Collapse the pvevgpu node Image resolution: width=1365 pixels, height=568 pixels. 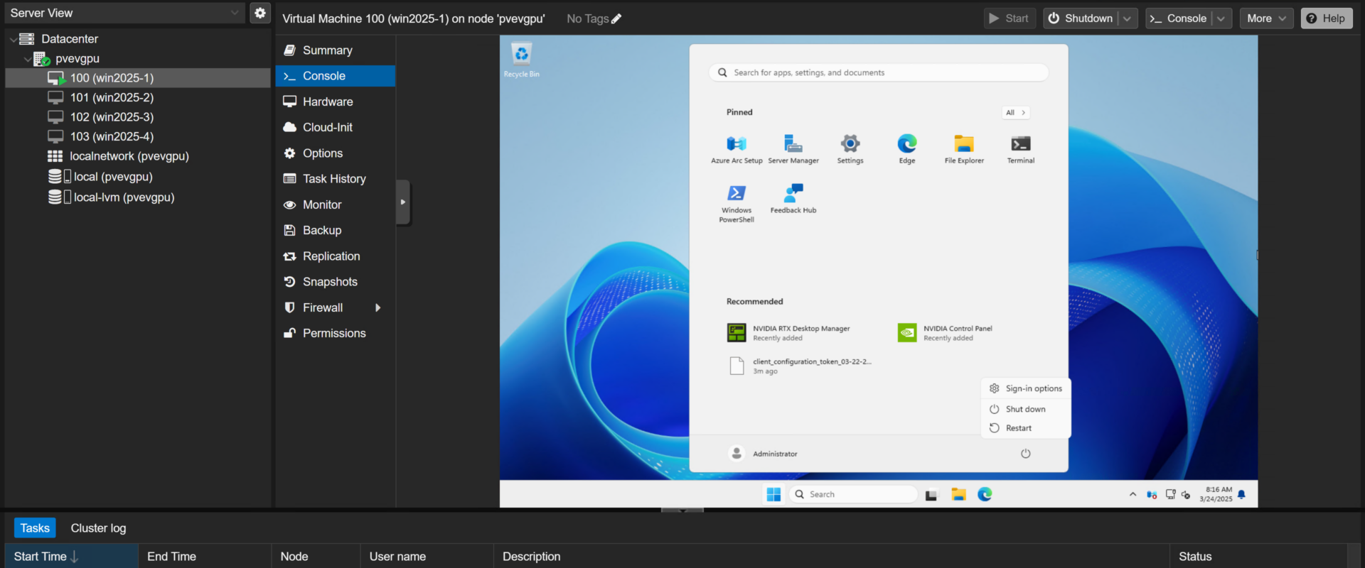click(27, 59)
